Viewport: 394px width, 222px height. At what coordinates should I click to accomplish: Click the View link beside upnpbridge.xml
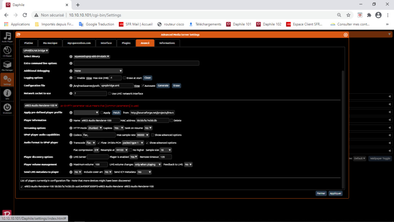pyautogui.click(x=137, y=86)
